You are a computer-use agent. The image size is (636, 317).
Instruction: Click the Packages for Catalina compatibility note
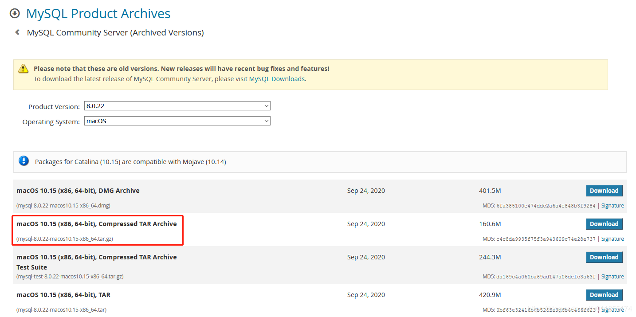click(130, 162)
